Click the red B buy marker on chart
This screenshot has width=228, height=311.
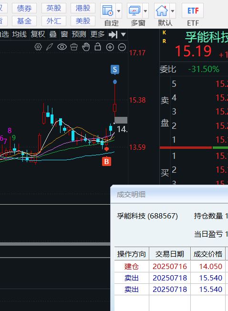pyautogui.click(x=106, y=161)
